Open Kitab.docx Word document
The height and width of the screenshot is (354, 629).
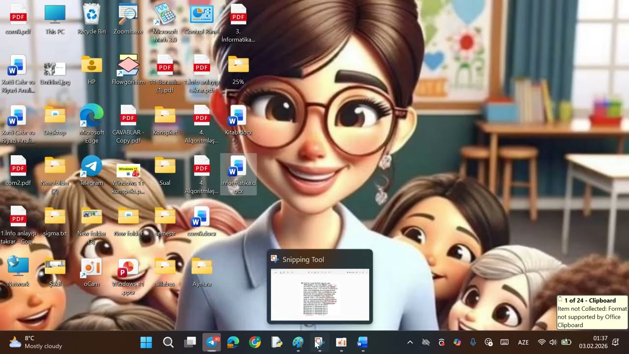click(x=238, y=121)
